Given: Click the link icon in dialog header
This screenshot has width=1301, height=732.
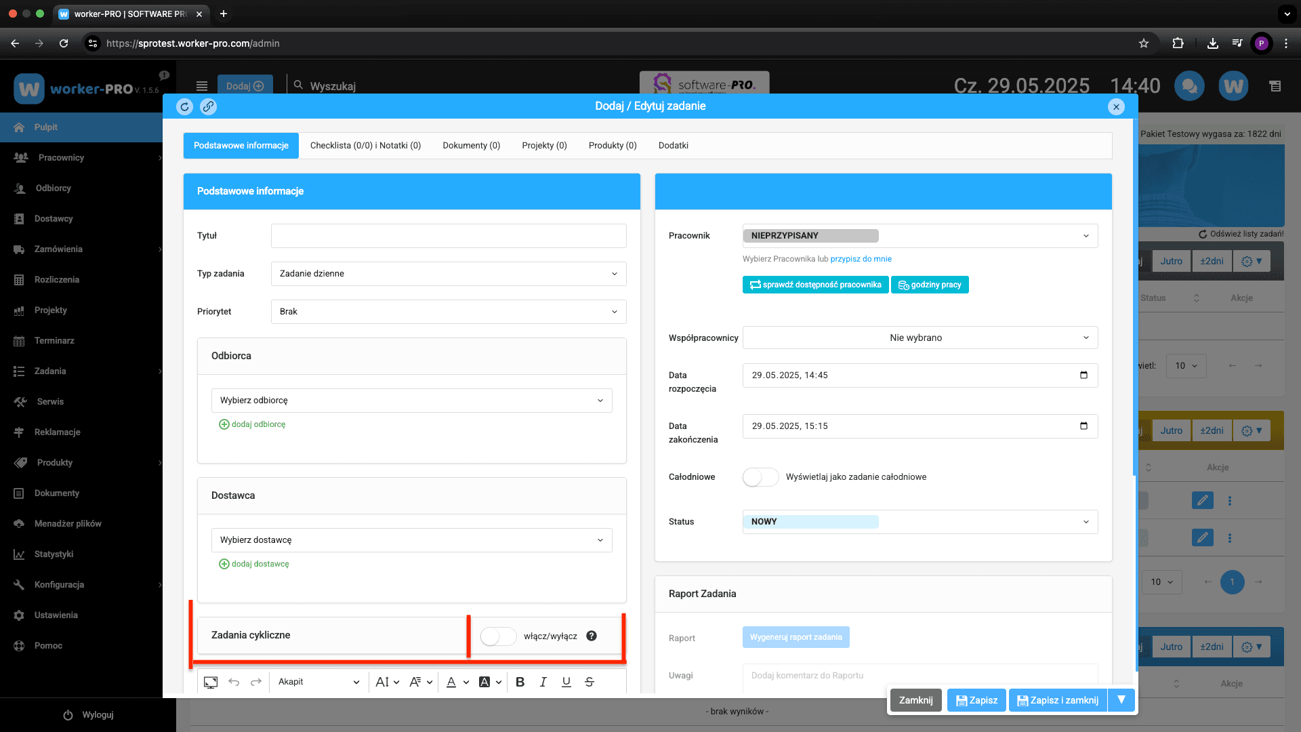Looking at the screenshot, I should pos(208,106).
